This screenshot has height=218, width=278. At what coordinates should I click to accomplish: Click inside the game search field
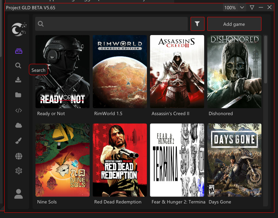[111, 24]
